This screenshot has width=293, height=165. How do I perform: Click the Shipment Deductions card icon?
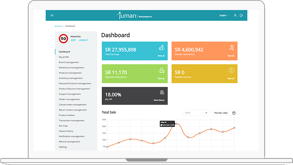click(161, 70)
